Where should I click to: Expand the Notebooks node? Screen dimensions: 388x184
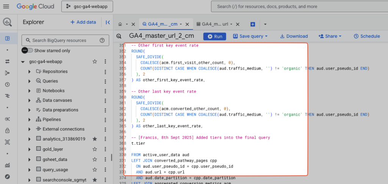(30, 91)
